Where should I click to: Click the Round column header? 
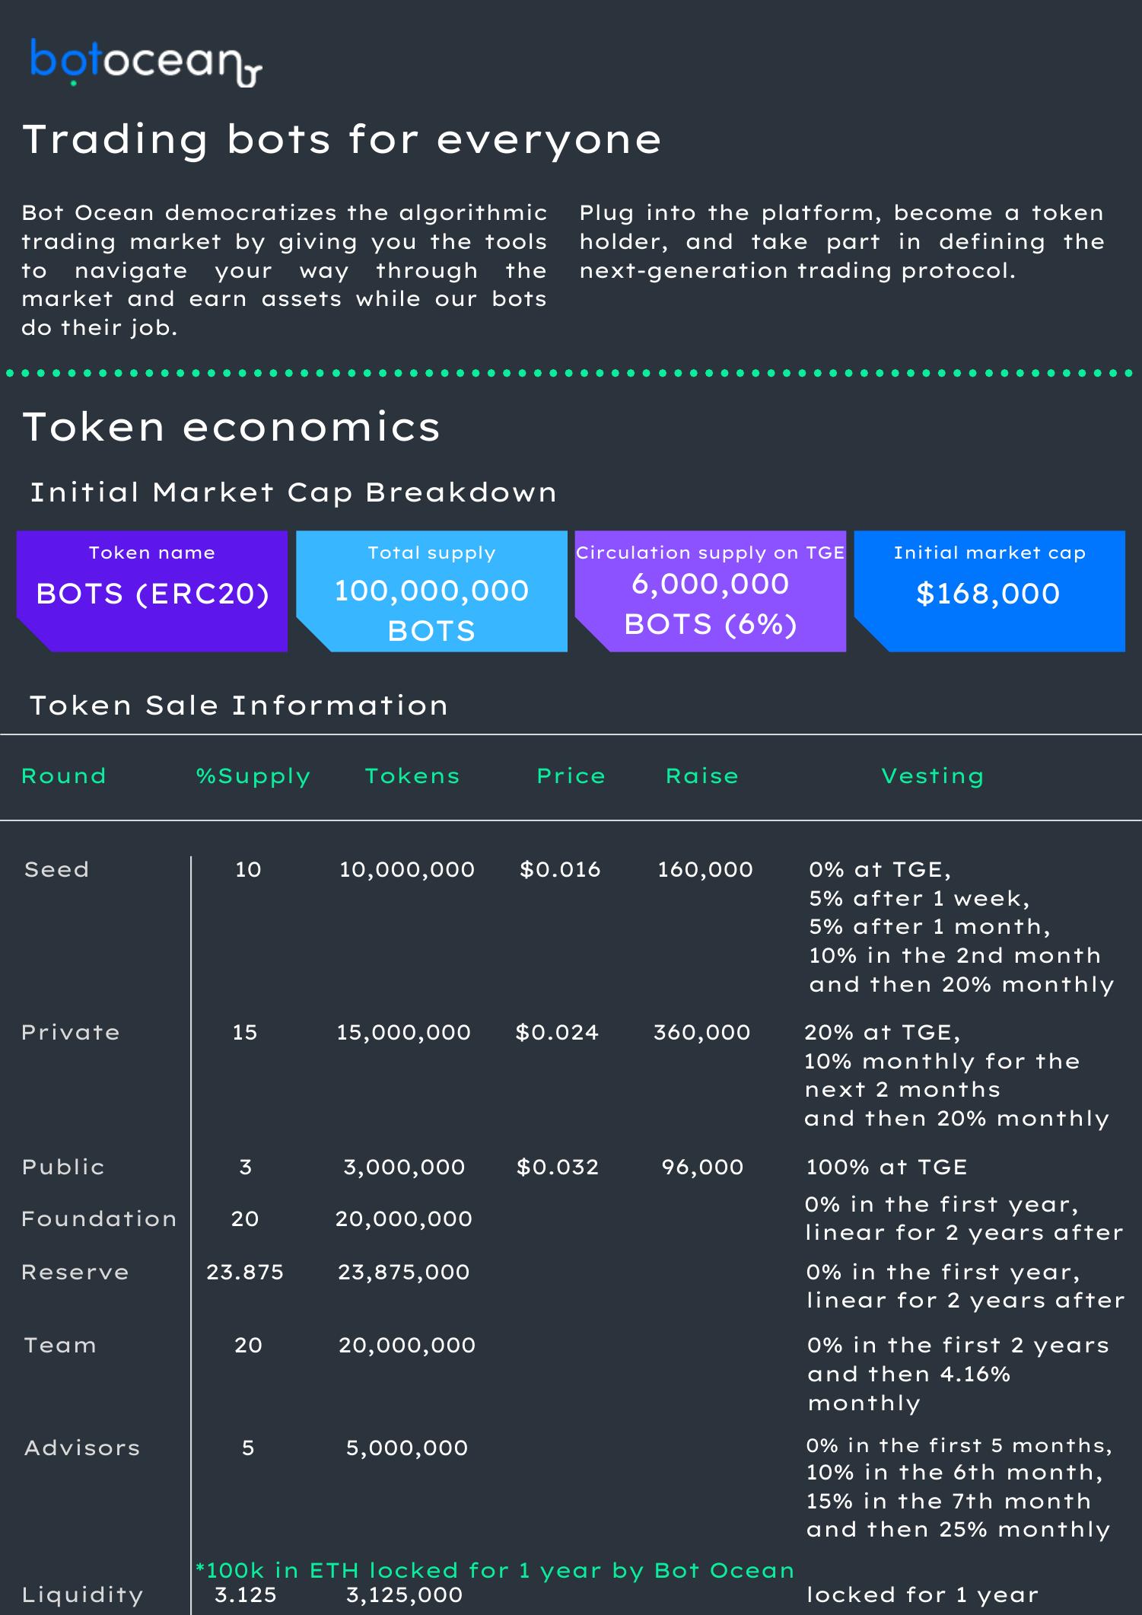[x=64, y=776]
